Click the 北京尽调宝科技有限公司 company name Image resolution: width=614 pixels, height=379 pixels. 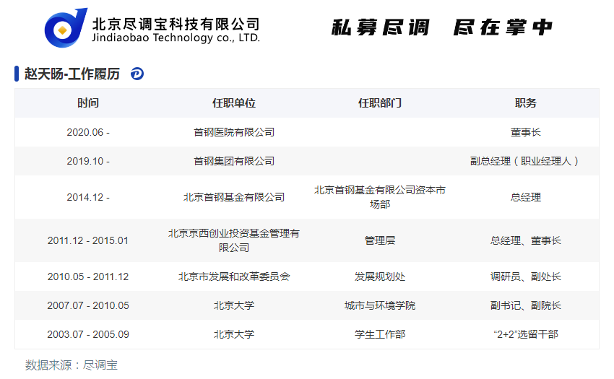pyautogui.click(x=176, y=24)
